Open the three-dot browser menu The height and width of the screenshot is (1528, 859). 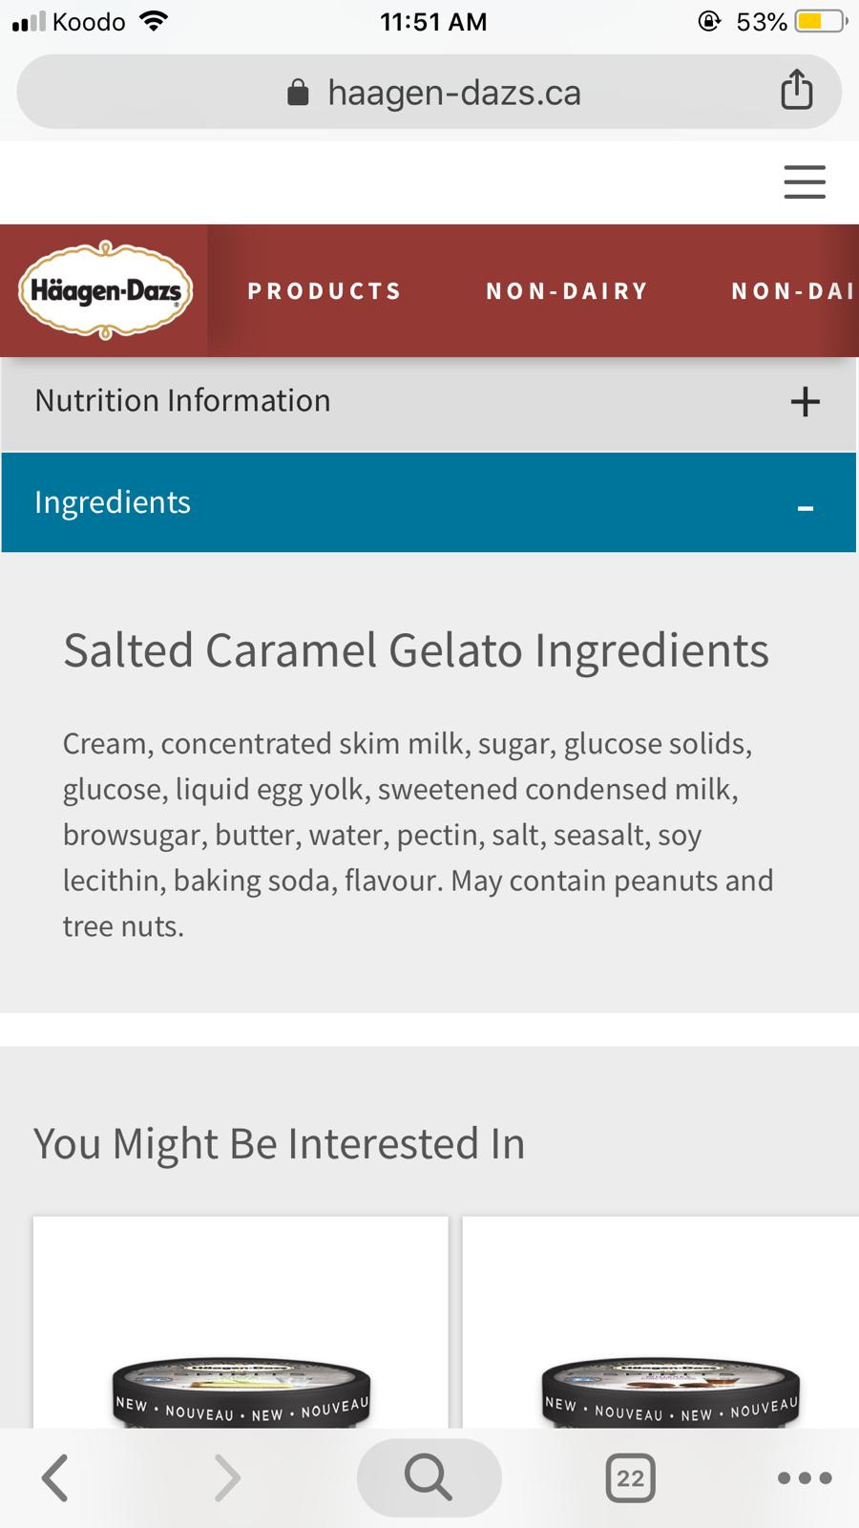click(x=805, y=1477)
